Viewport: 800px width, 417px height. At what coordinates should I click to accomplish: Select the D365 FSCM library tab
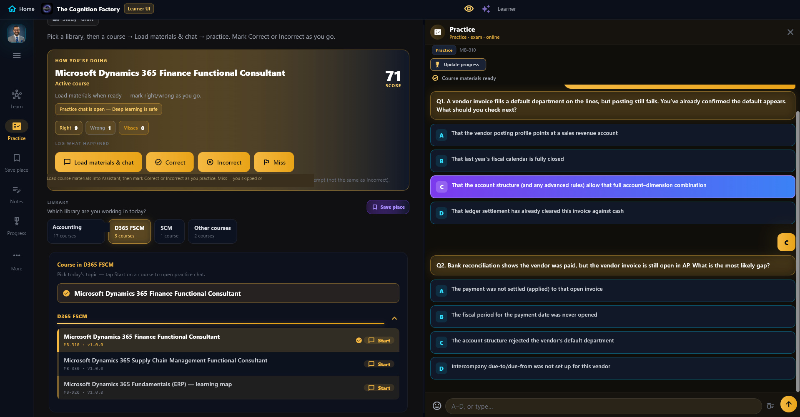130,231
